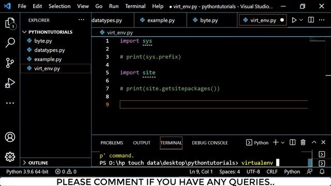Image resolution: width=331 pixels, height=186 pixels.
Task: Click the terminal scrollbar thumb
Action: [x=310, y=162]
